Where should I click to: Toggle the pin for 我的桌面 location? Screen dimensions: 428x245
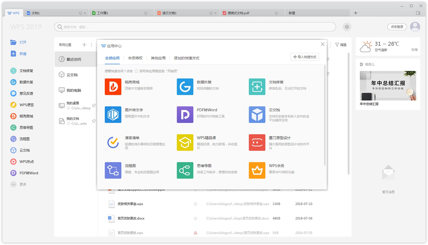point(94,105)
